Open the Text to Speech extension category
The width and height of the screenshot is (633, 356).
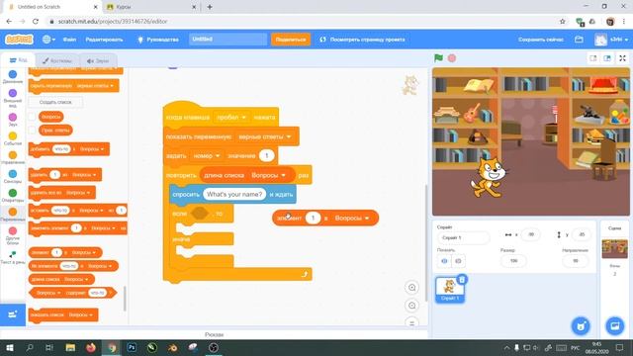13,257
